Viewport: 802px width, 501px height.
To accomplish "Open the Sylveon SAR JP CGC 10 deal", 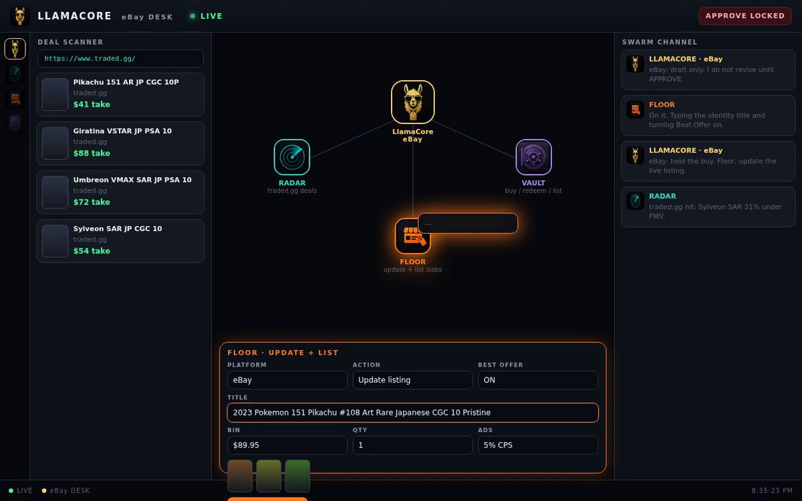I will [x=120, y=241].
